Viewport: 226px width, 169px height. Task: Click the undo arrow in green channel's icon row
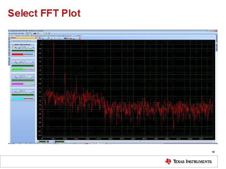[33, 62]
